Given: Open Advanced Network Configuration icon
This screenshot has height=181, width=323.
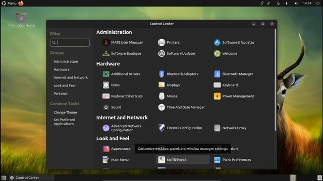Looking at the screenshot, I should point(106,128).
